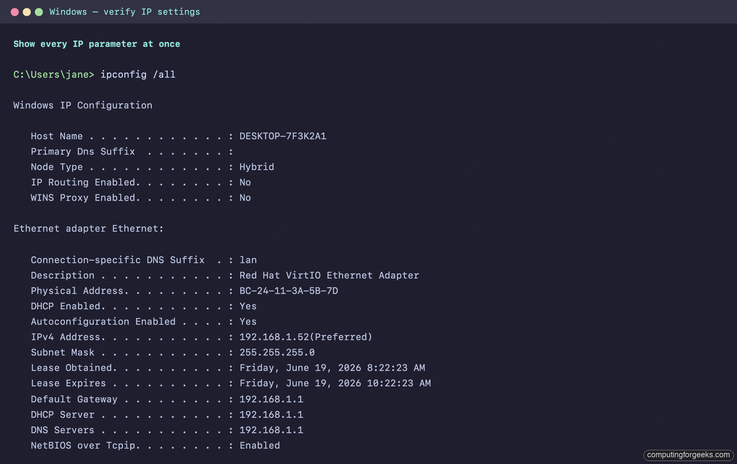
Task: Click the 'WINS Proxy Enabled' value 'No'
Action: pyautogui.click(x=245, y=198)
